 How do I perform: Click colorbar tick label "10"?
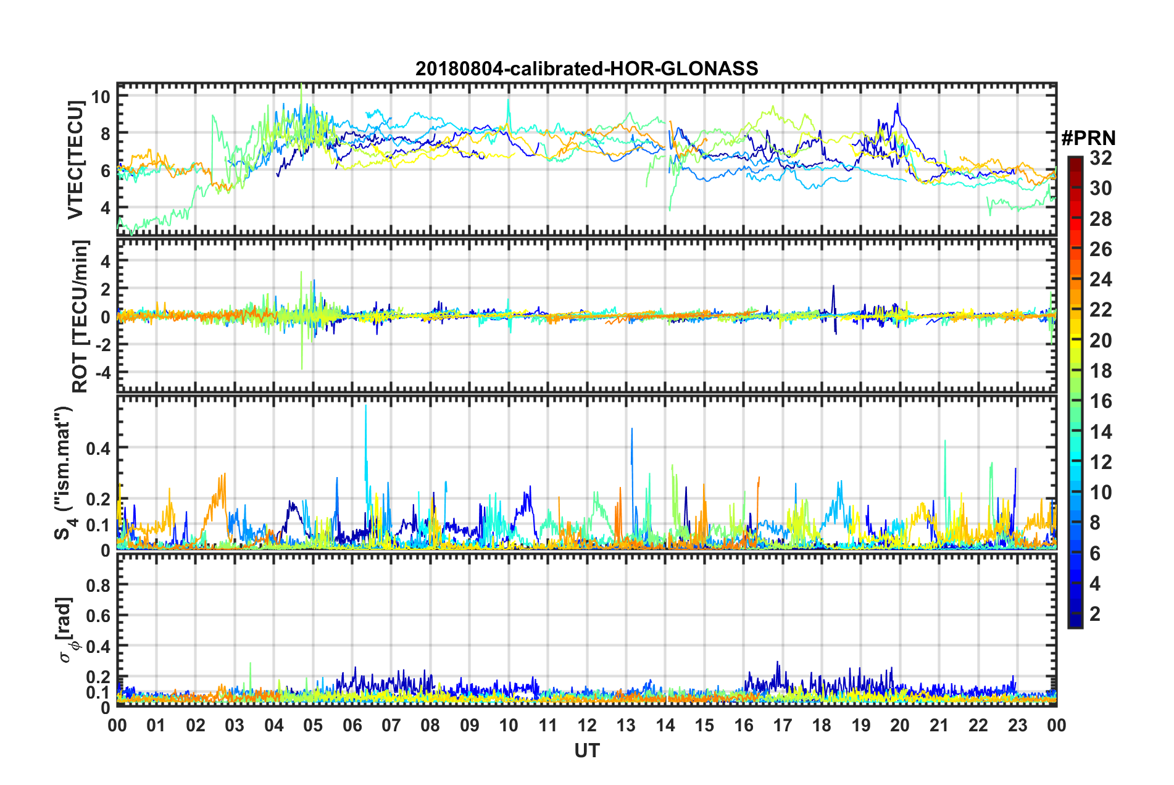coord(1101,492)
